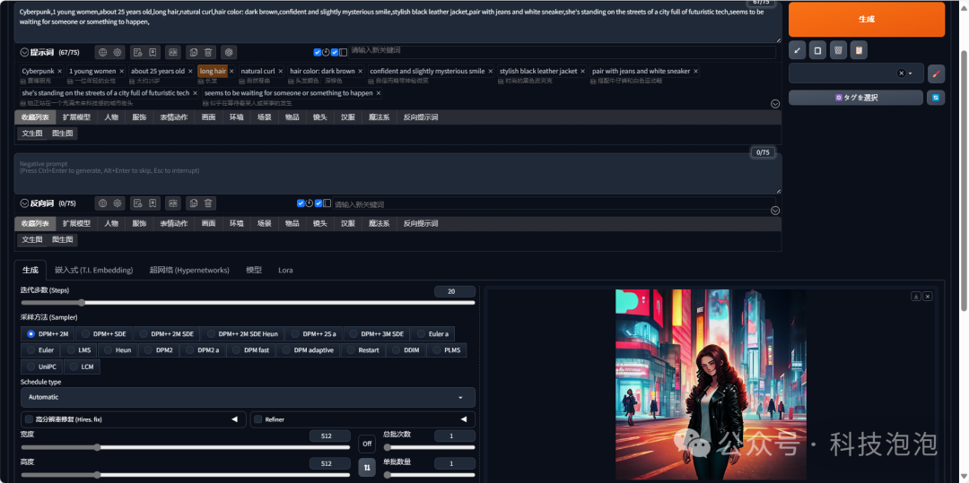Click the Off aspect ratio button
This screenshot has height=483, width=969.
(x=366, y=443)
